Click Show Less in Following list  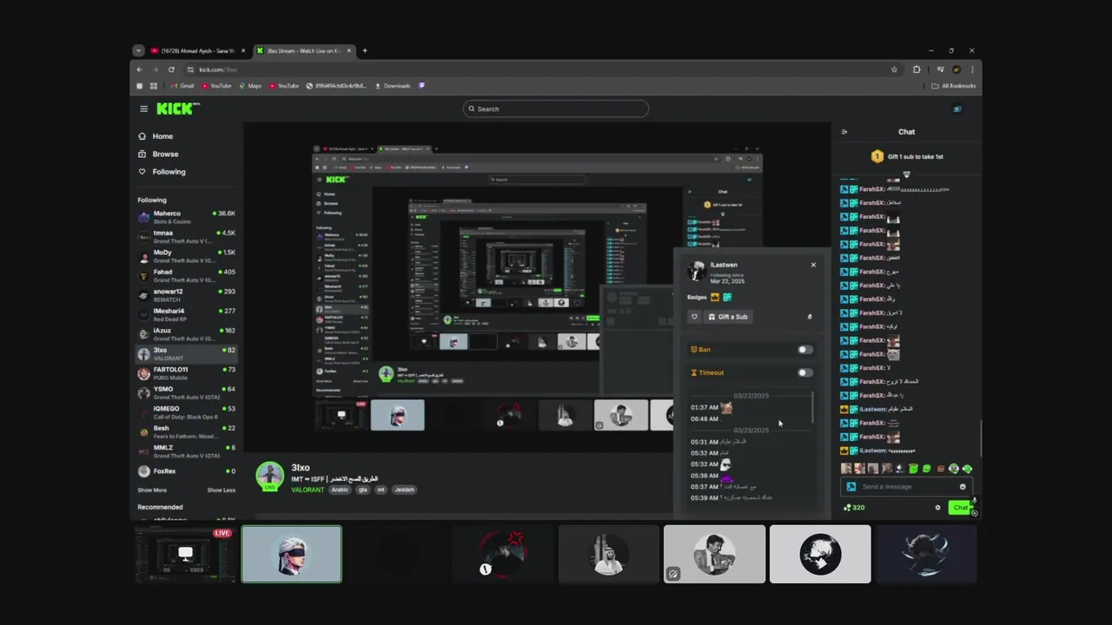pos(221,490)
